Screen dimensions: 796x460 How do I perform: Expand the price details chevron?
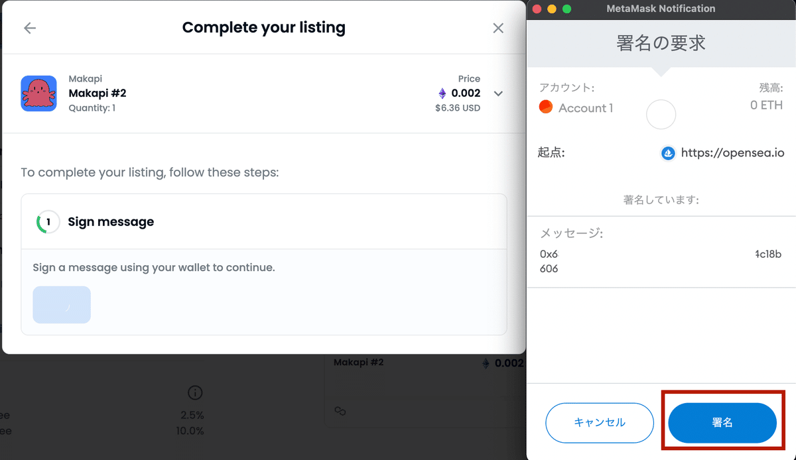[498, 93]
